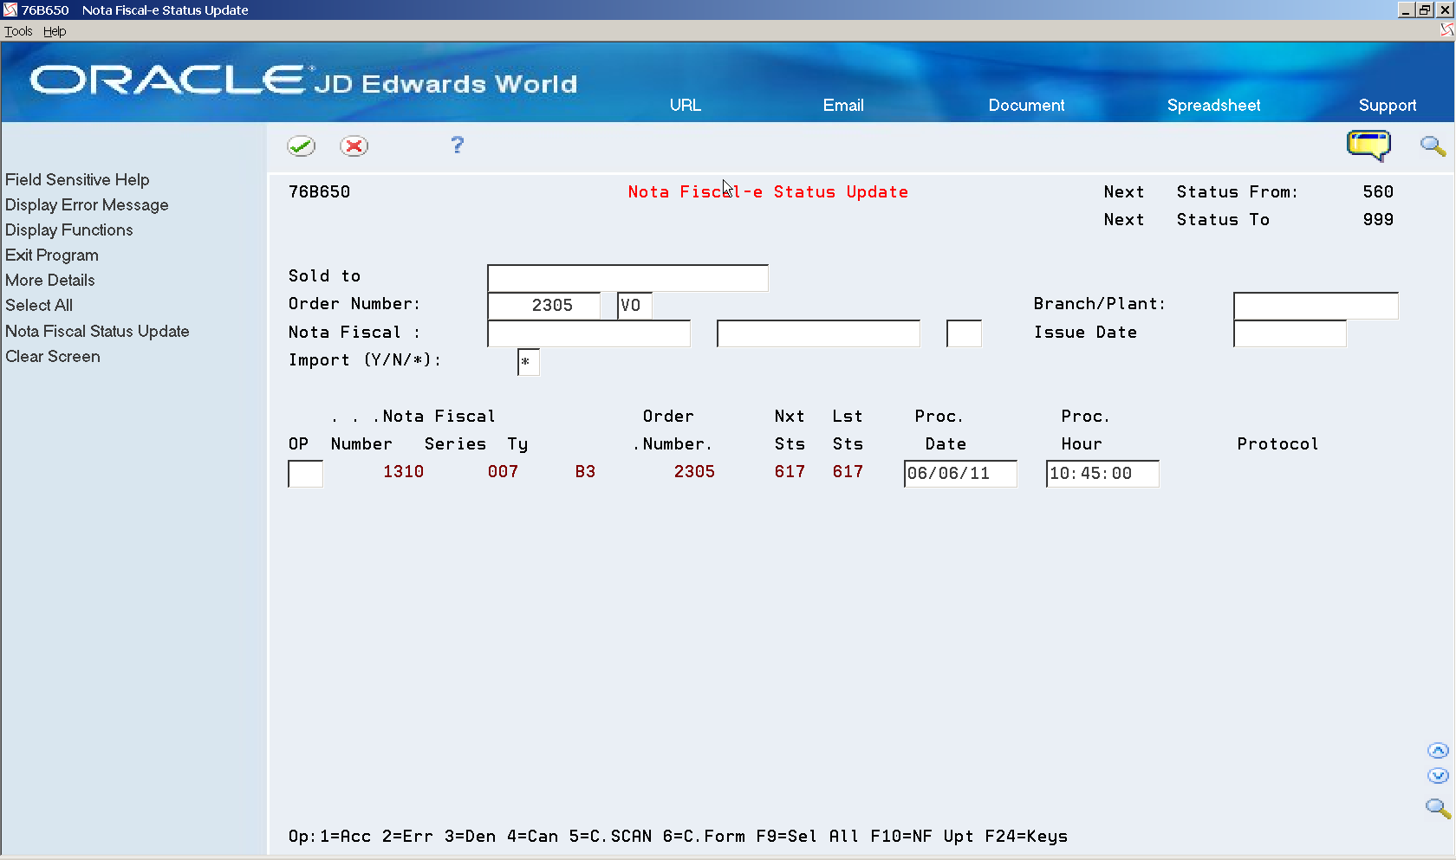The width and height of the screenshot is (1456, 860).
Task: Open the URL tab in header
Action: [x=685, y=105]
